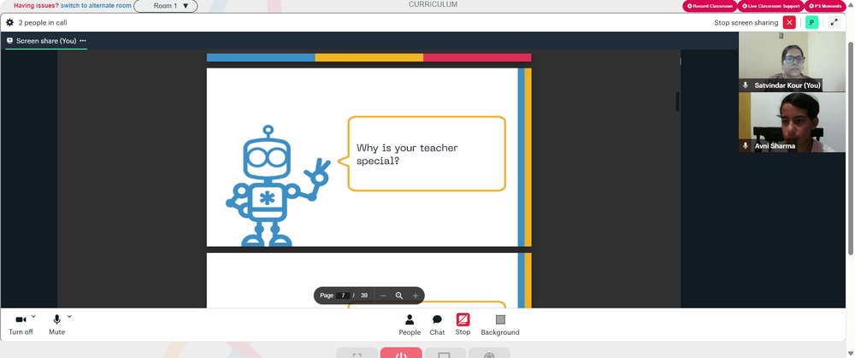Click the blue robot illustration
Viewport: 855px width, 358px height.
coord(278,185)
